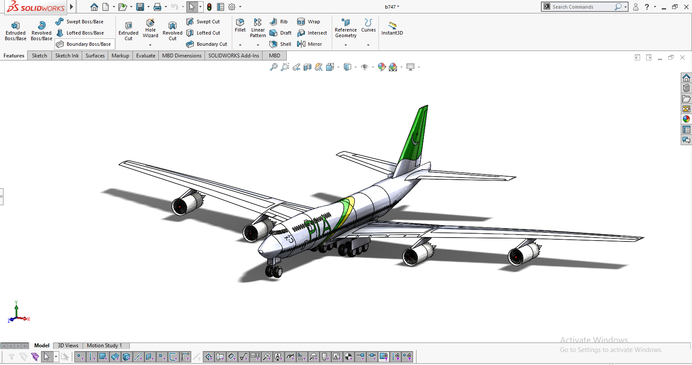Use the Intersect feature
Image resolution: width=692 pixels, height=365 pixels.
point(312,33)
